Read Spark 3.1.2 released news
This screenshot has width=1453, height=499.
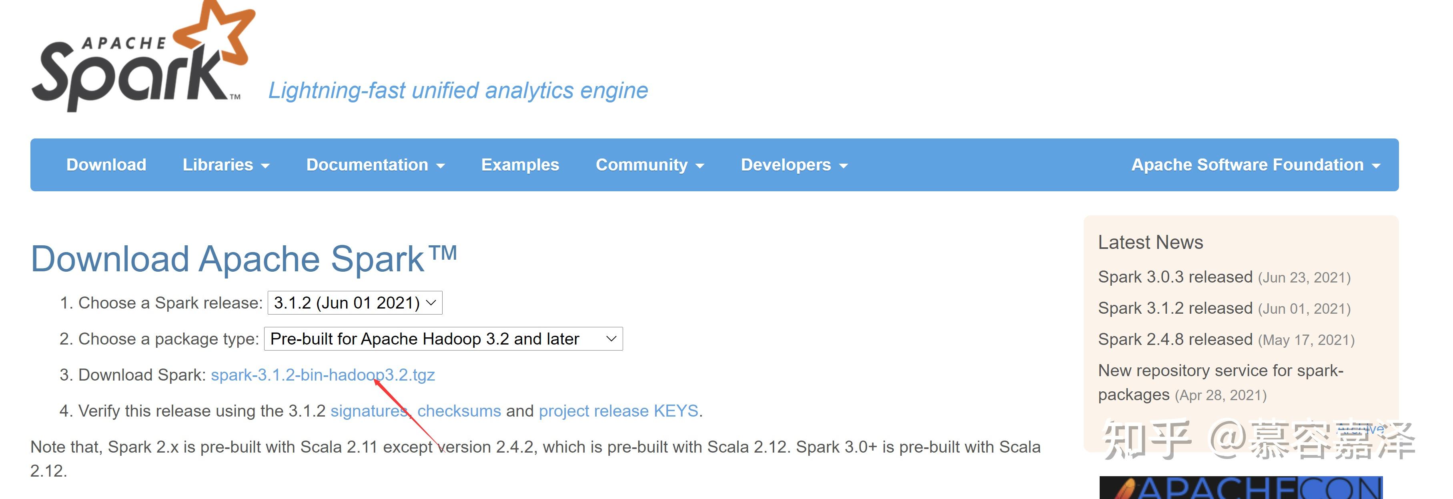tap(1175, 309)
